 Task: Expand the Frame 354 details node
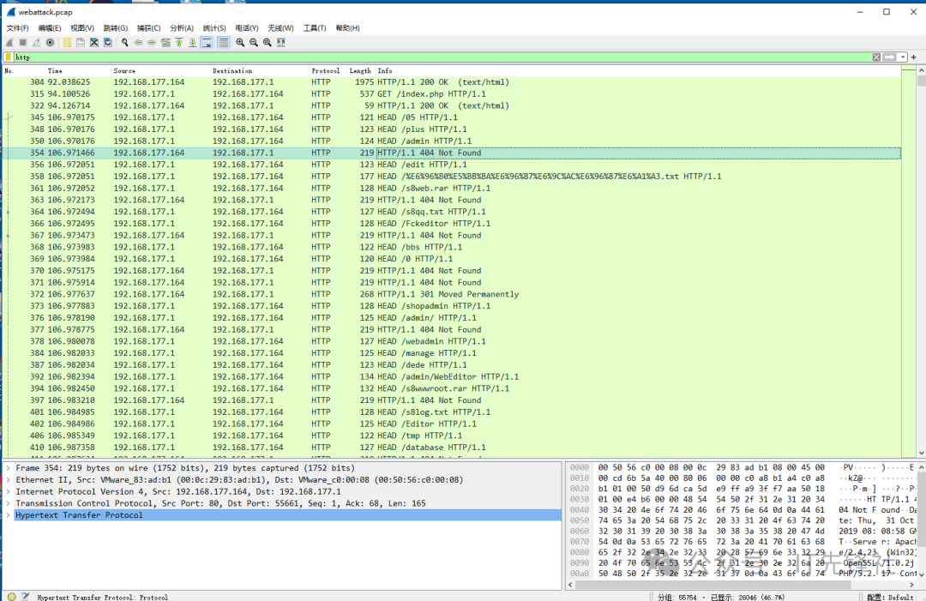[x=9, y=468]
